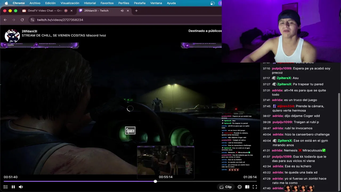Jump to chat timestamp 39:47
Screen dimensions: 341x192
click(267, 128)
